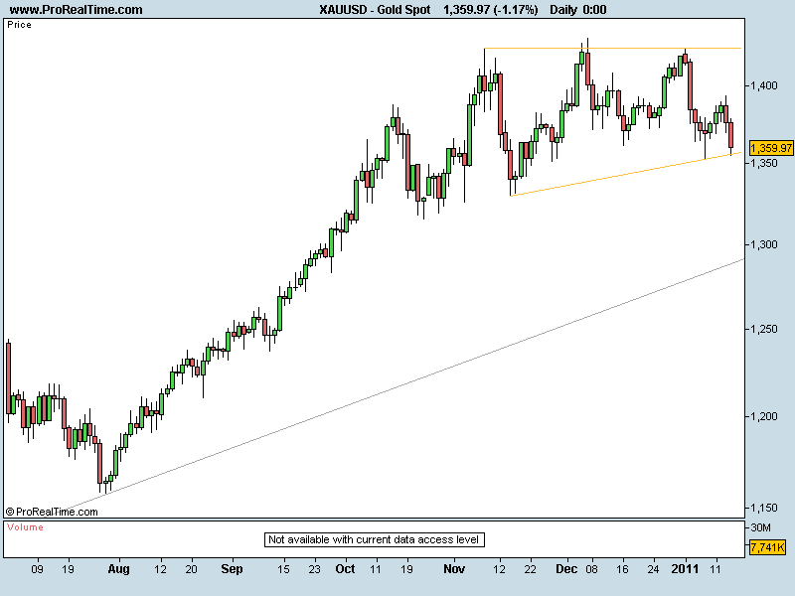
Task: Click the 1,150 price axis label
Action: pos(763,508)
